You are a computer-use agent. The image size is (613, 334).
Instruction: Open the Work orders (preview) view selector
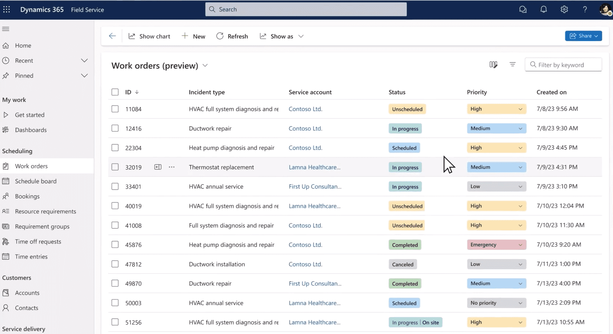click(160, 65)
